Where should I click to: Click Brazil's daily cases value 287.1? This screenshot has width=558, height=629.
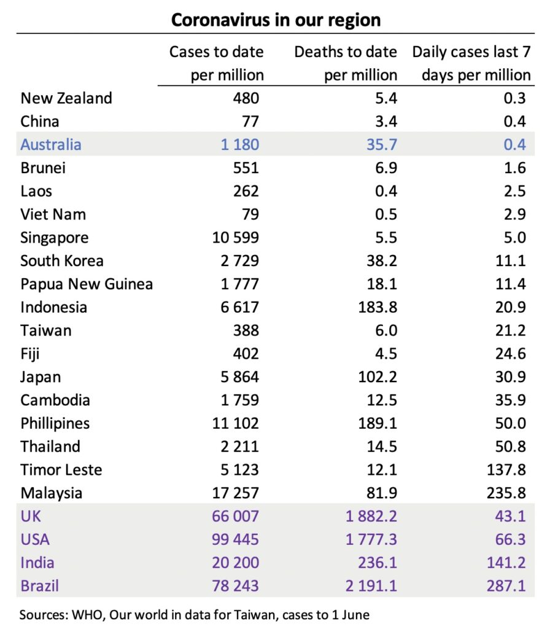tap(505, 585)
